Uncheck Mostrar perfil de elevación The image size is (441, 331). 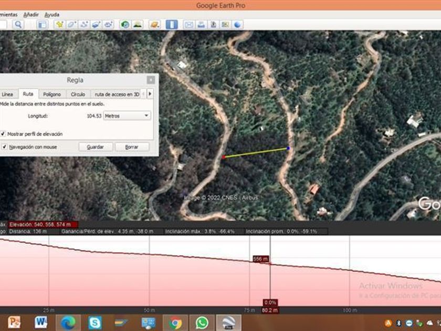tap(4, 134)
